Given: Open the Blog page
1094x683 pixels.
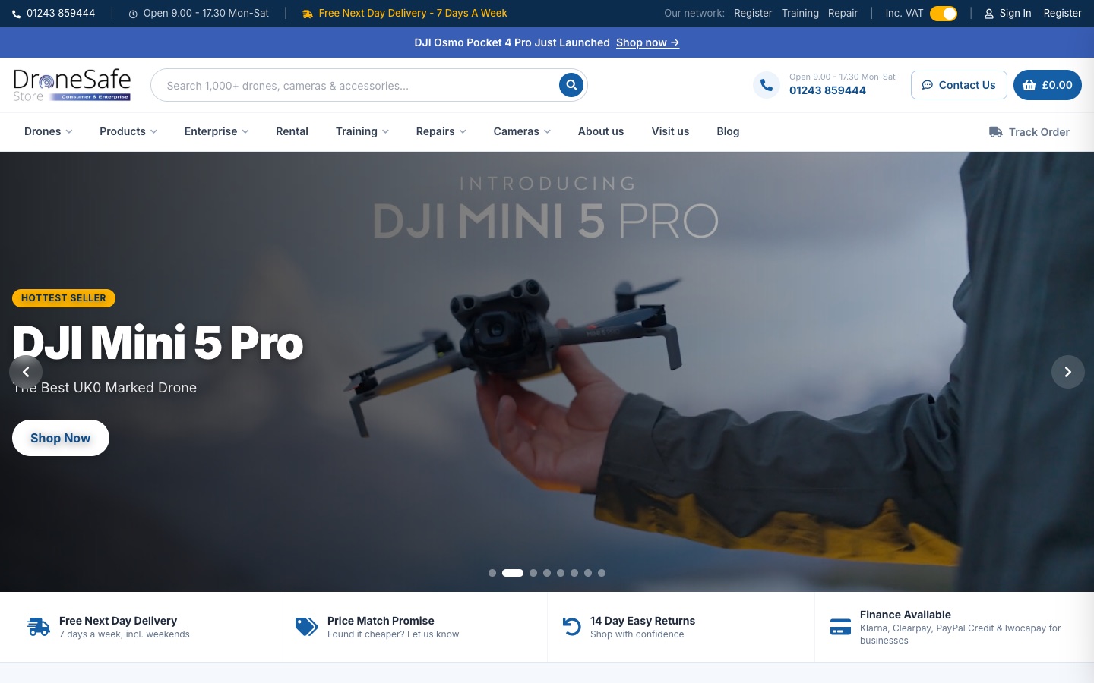Looking at the screenshot, I should click(728, 131).
